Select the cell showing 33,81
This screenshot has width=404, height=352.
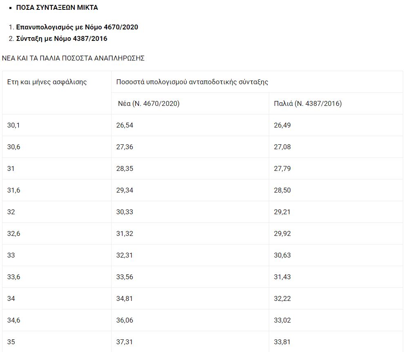click(336, 341)
